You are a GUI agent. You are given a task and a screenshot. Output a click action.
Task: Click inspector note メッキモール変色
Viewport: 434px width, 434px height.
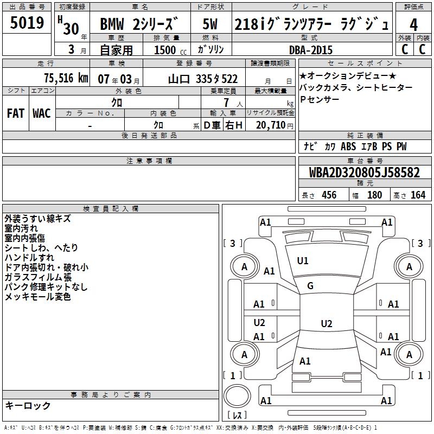click(37, 296)
